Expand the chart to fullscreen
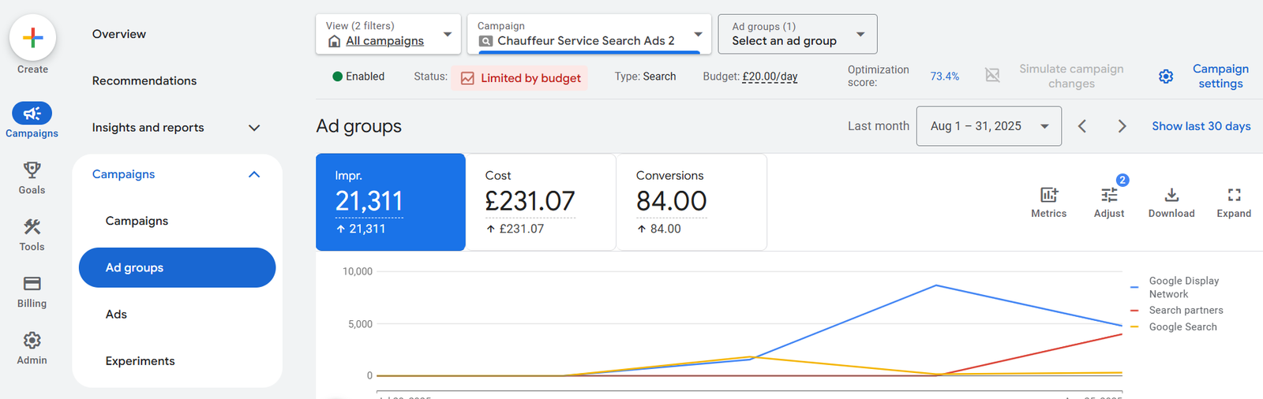 pos(1234,195)
